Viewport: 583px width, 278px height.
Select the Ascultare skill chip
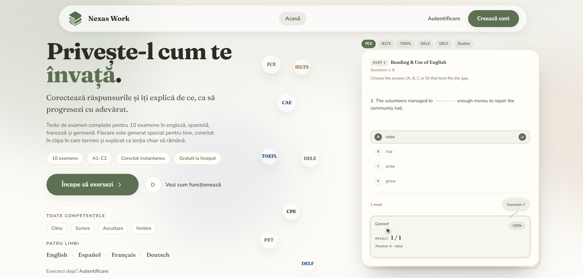pyautogui.click(x=113, y=228)
